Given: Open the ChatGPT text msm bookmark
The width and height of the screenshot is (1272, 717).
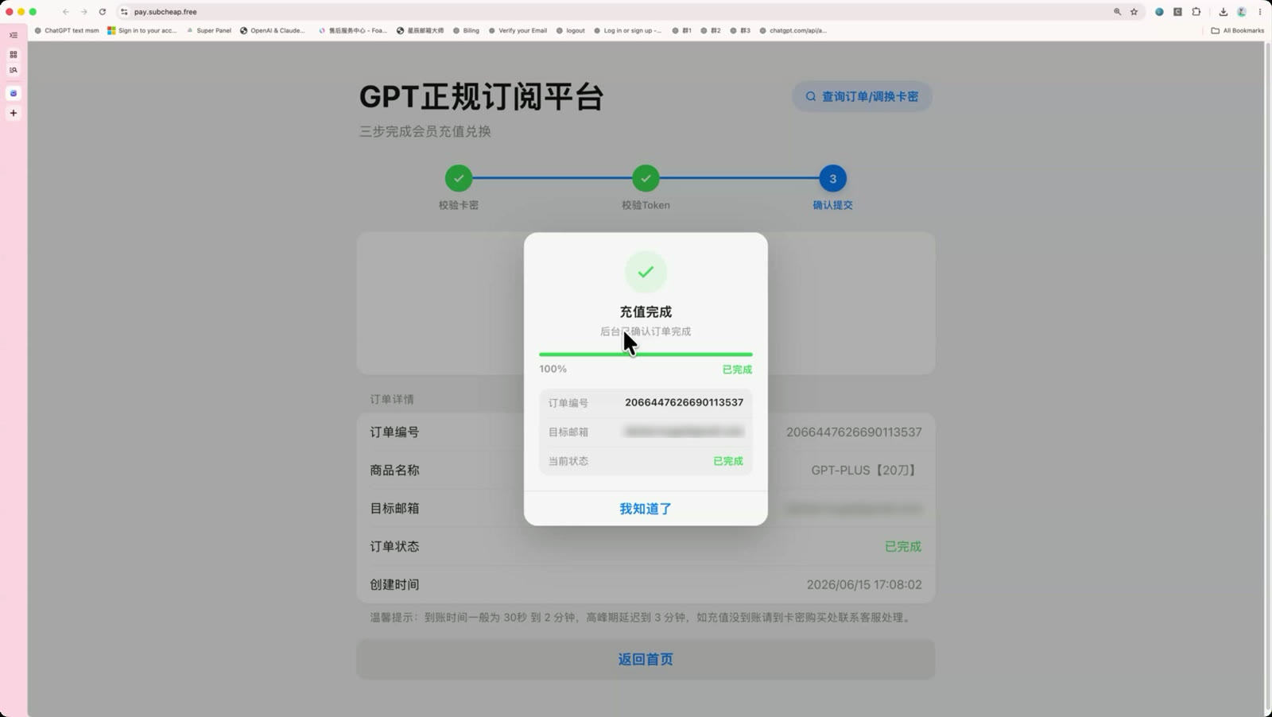Looking at the screenshot, I should tap(67, 30).
